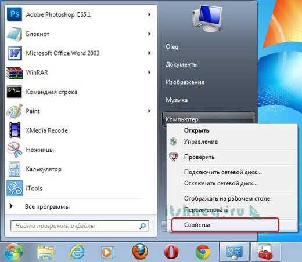
Task: Launch Microsoft Office Word 2003 icon
Action: click(15, 53)
